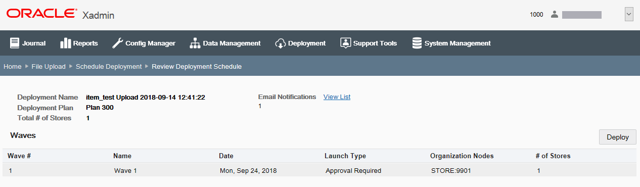
Task: Click the Waves section heading
Action: 23,135
